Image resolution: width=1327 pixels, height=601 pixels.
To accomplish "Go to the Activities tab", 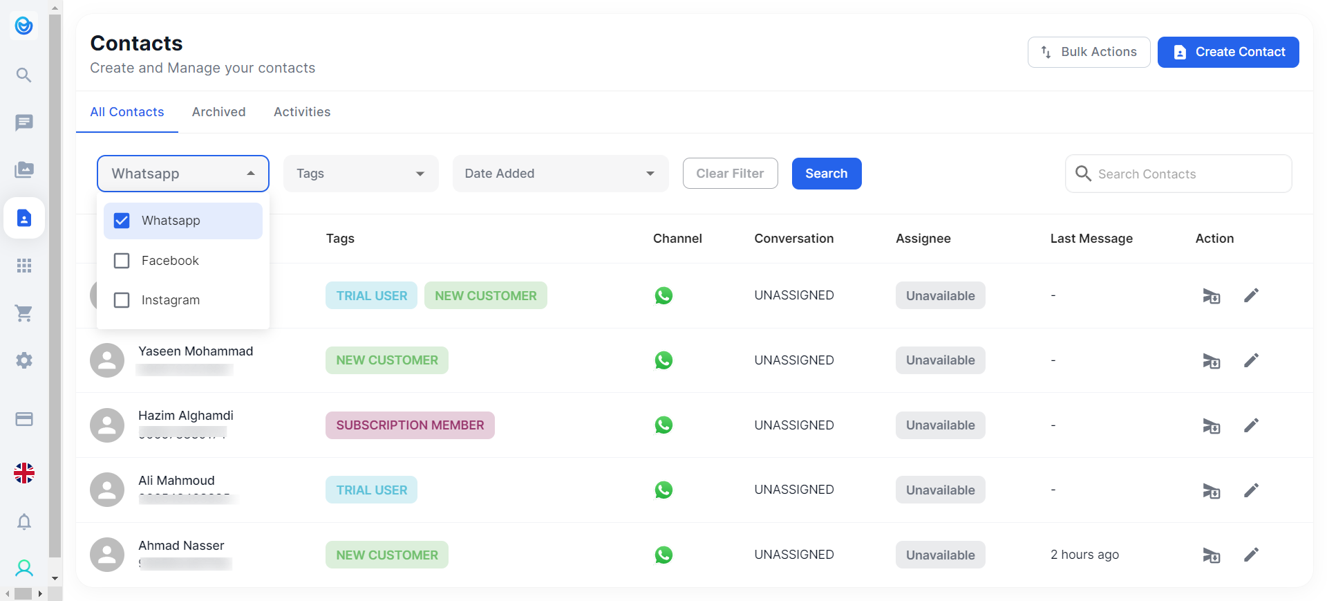I will coord(302,112).
